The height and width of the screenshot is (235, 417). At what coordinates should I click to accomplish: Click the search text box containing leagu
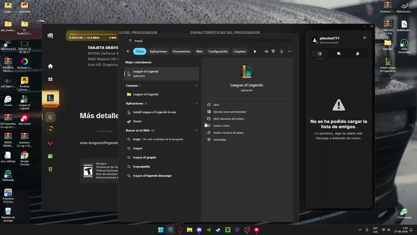tap(208, 41)
